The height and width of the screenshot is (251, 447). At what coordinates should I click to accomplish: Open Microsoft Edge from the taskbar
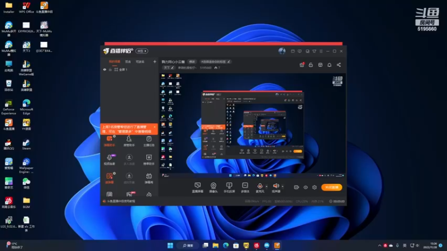click(x=226, y=245)
